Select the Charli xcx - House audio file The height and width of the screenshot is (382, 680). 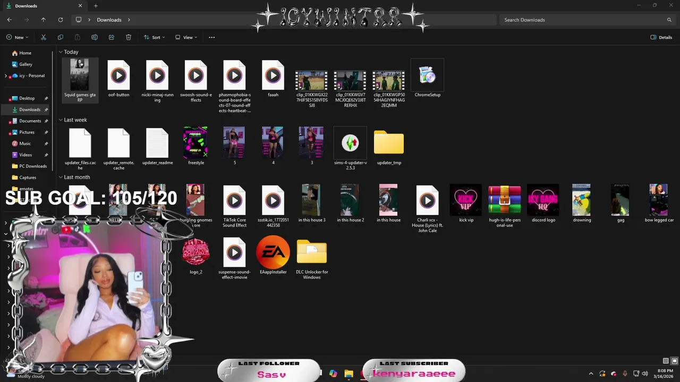(427, 209)
